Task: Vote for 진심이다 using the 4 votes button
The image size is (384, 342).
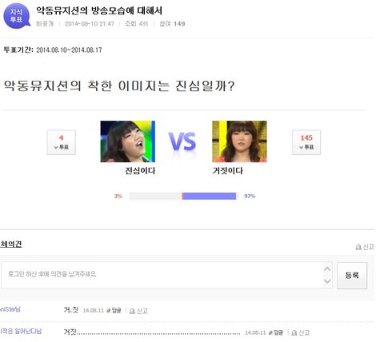Action: click(62, 142)
